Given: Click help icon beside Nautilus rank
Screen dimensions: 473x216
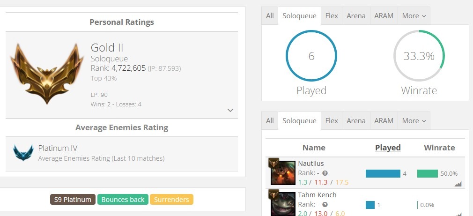Looking at the screenshot, I should coord(325,173).
